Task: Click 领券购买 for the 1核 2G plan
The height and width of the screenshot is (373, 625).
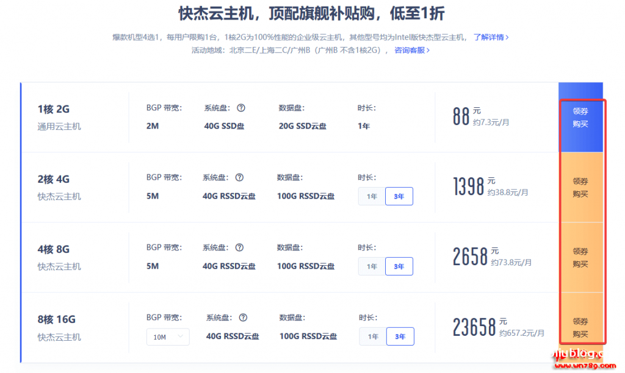Action: point(580,118)
